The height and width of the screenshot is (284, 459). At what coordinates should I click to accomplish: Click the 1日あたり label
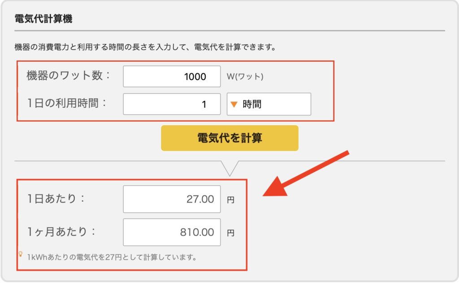[x=56, y=199]
